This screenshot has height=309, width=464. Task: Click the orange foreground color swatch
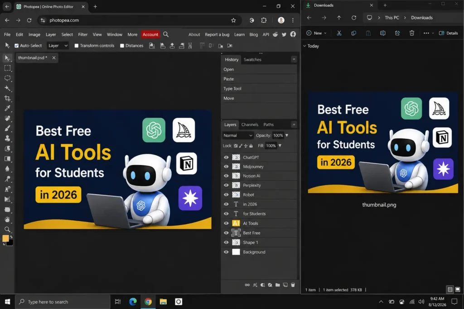tap(5, 238)
